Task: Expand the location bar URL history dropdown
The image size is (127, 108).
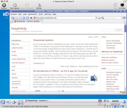Action: point(96,18)
